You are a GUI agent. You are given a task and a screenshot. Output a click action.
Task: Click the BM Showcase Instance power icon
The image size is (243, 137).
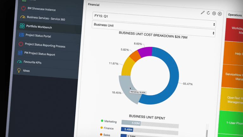(x=23, y=8)
